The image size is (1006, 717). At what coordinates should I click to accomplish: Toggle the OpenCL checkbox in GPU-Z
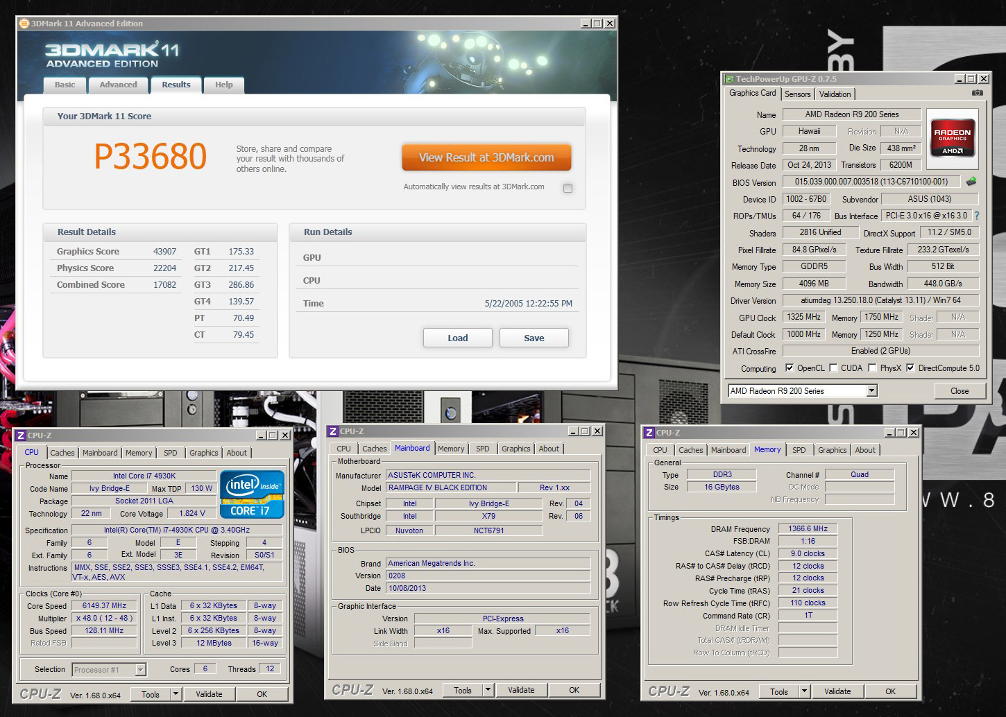(789, 368)
